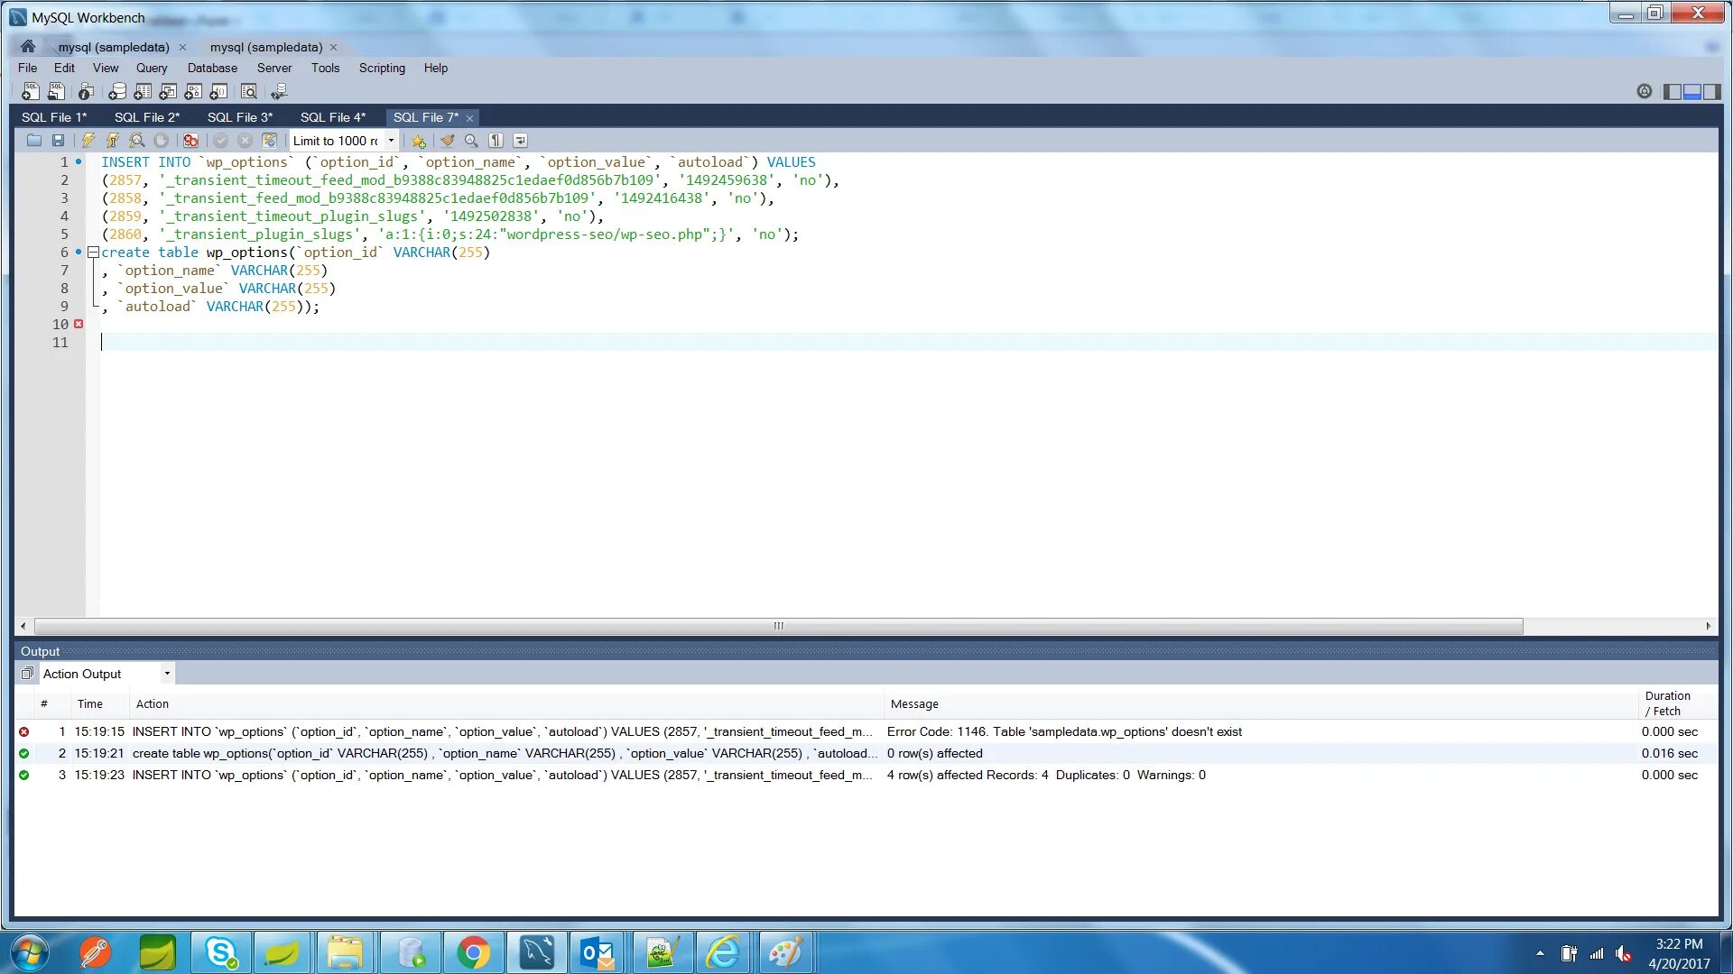The width and height of the screenshot is (1733, 974).
Task: Toggle word wrap button in editor toolbar
Action: (x=520, y=141)
